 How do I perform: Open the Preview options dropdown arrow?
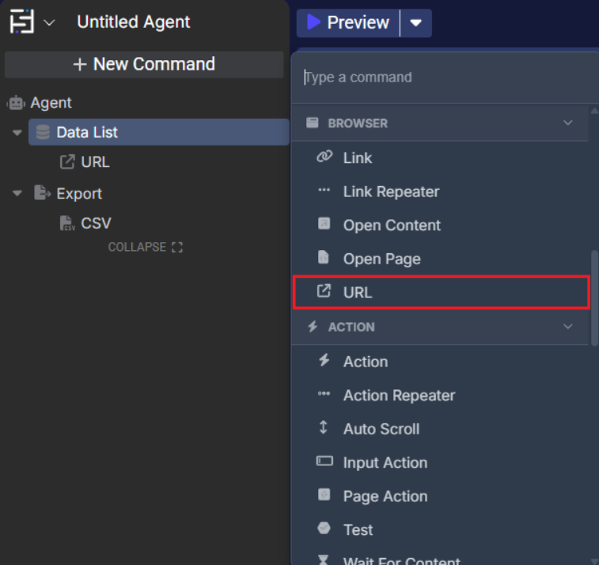pyautogui.click(x=416, y=23)
